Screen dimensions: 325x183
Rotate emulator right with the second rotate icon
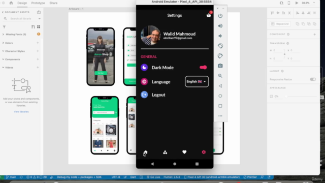point(220,56)
